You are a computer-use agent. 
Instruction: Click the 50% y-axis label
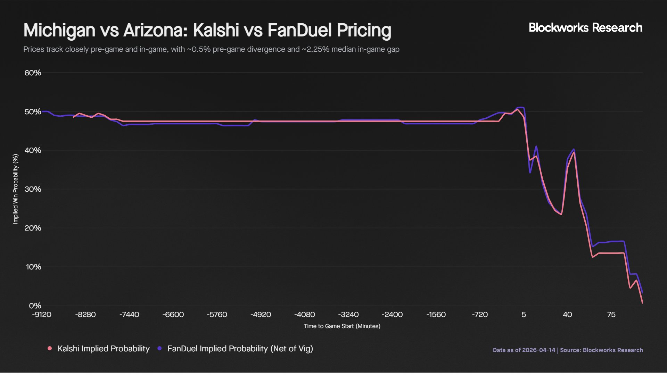[33, 112]
